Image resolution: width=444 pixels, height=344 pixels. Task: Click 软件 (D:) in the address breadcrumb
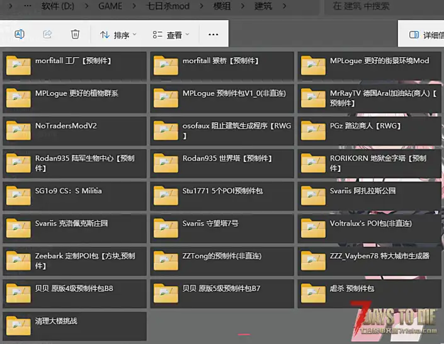pyautogui.click(x=58, y=6)
